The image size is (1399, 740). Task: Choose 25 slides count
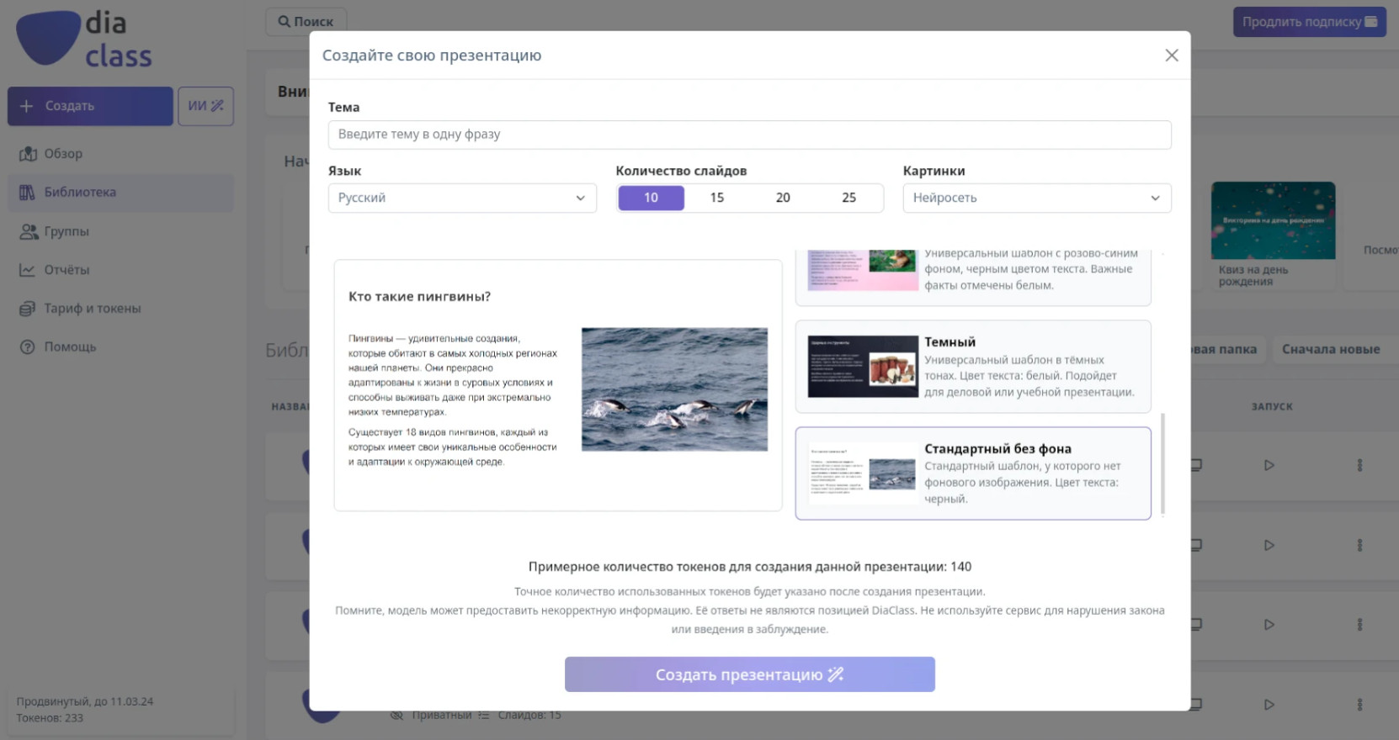tap(849, 198)
